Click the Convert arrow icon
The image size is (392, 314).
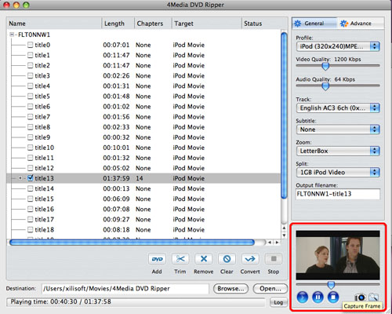(x=250, y=259)
